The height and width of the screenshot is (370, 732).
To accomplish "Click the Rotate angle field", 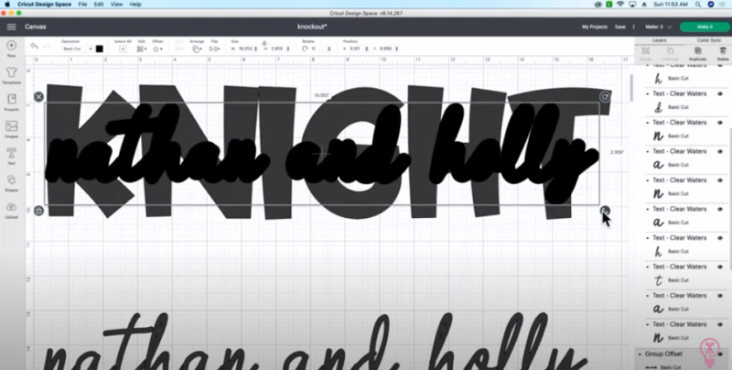I will click(x=320, y=49).
